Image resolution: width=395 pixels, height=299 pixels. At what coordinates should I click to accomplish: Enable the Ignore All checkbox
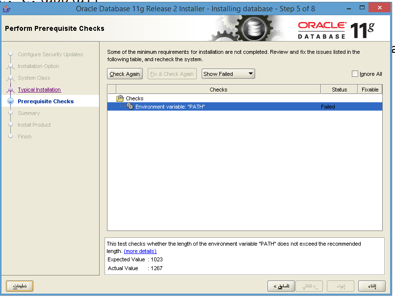click(355, 74)
